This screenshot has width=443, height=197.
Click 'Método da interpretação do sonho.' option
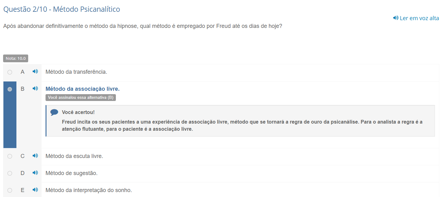click(x=89, y=190)
